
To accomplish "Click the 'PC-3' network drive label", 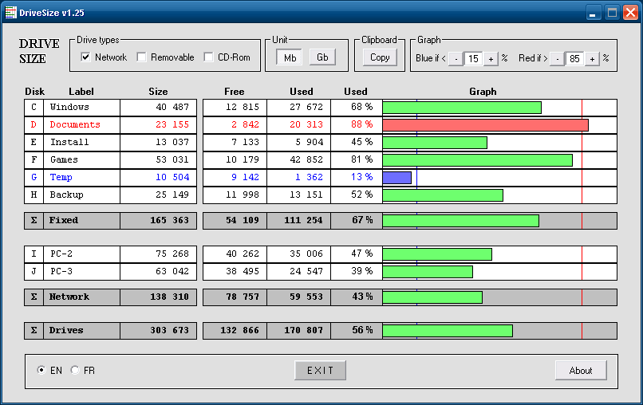I will (61, 271).
